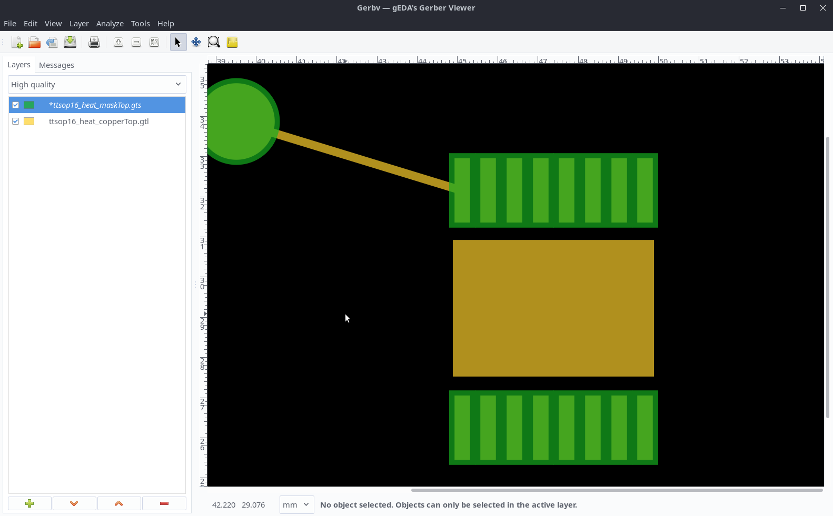Open a layer file via folder icon
Image resolution: width=833 pixels, height=516 pixels.
34,43
